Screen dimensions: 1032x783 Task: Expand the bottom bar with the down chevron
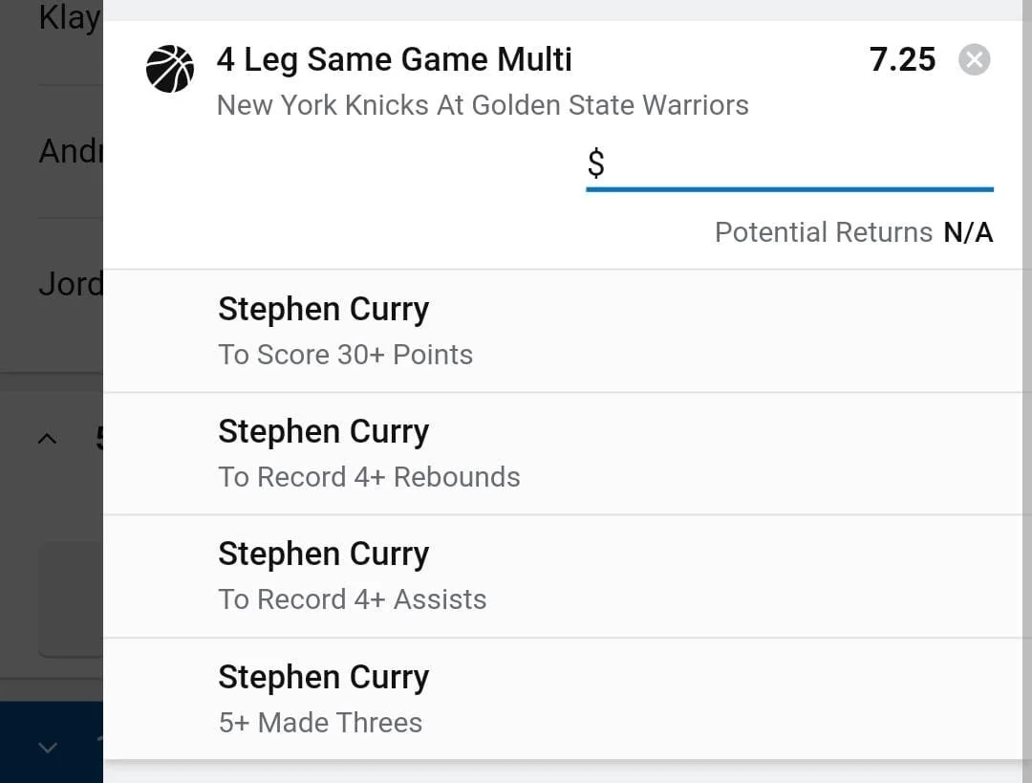[47, 748]
